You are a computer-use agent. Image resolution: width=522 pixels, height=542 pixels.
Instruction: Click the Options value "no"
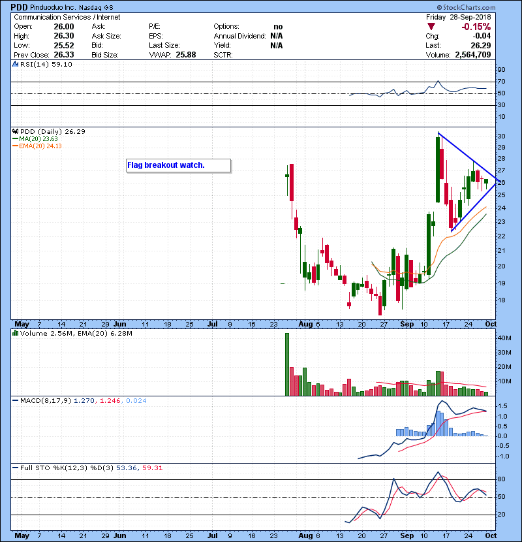[278, 27]
